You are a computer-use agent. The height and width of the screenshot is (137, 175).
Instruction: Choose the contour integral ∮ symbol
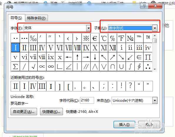[x=139, y=66]
